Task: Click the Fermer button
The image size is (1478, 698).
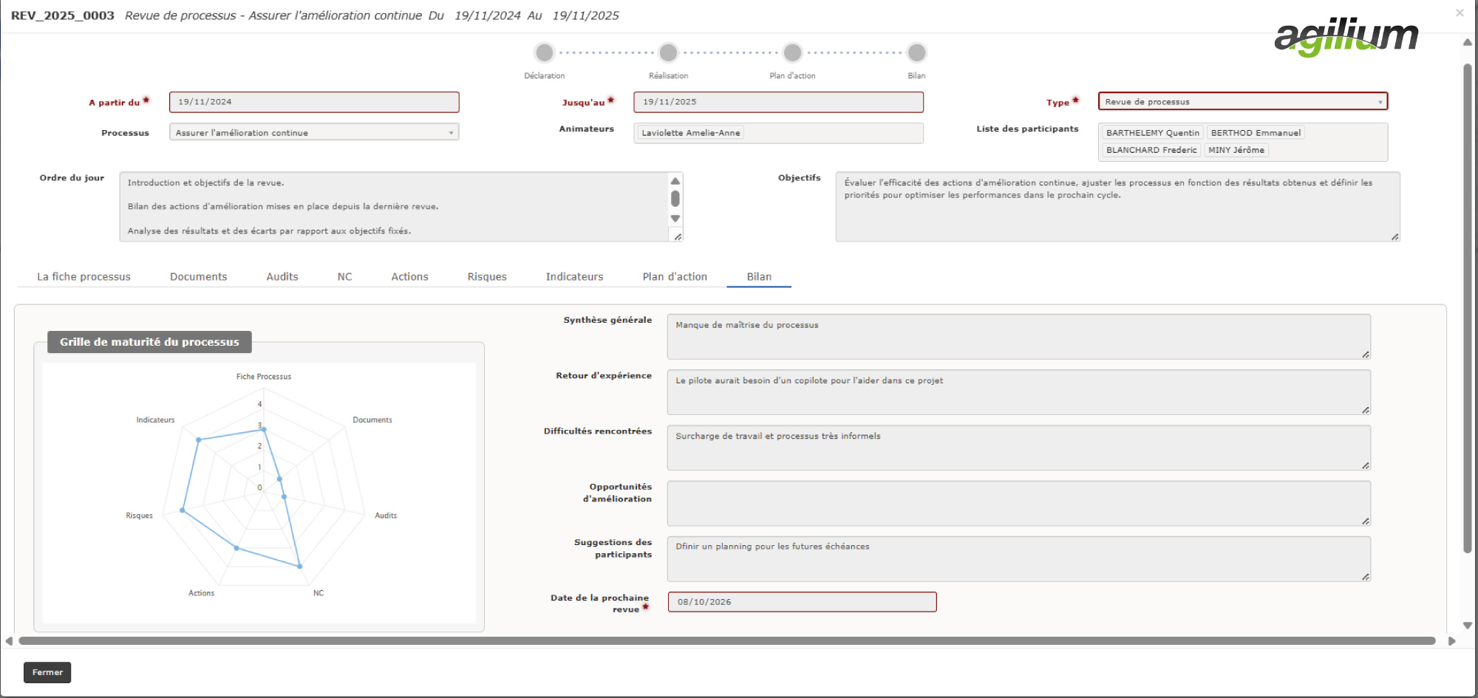Action: (47, 672)
